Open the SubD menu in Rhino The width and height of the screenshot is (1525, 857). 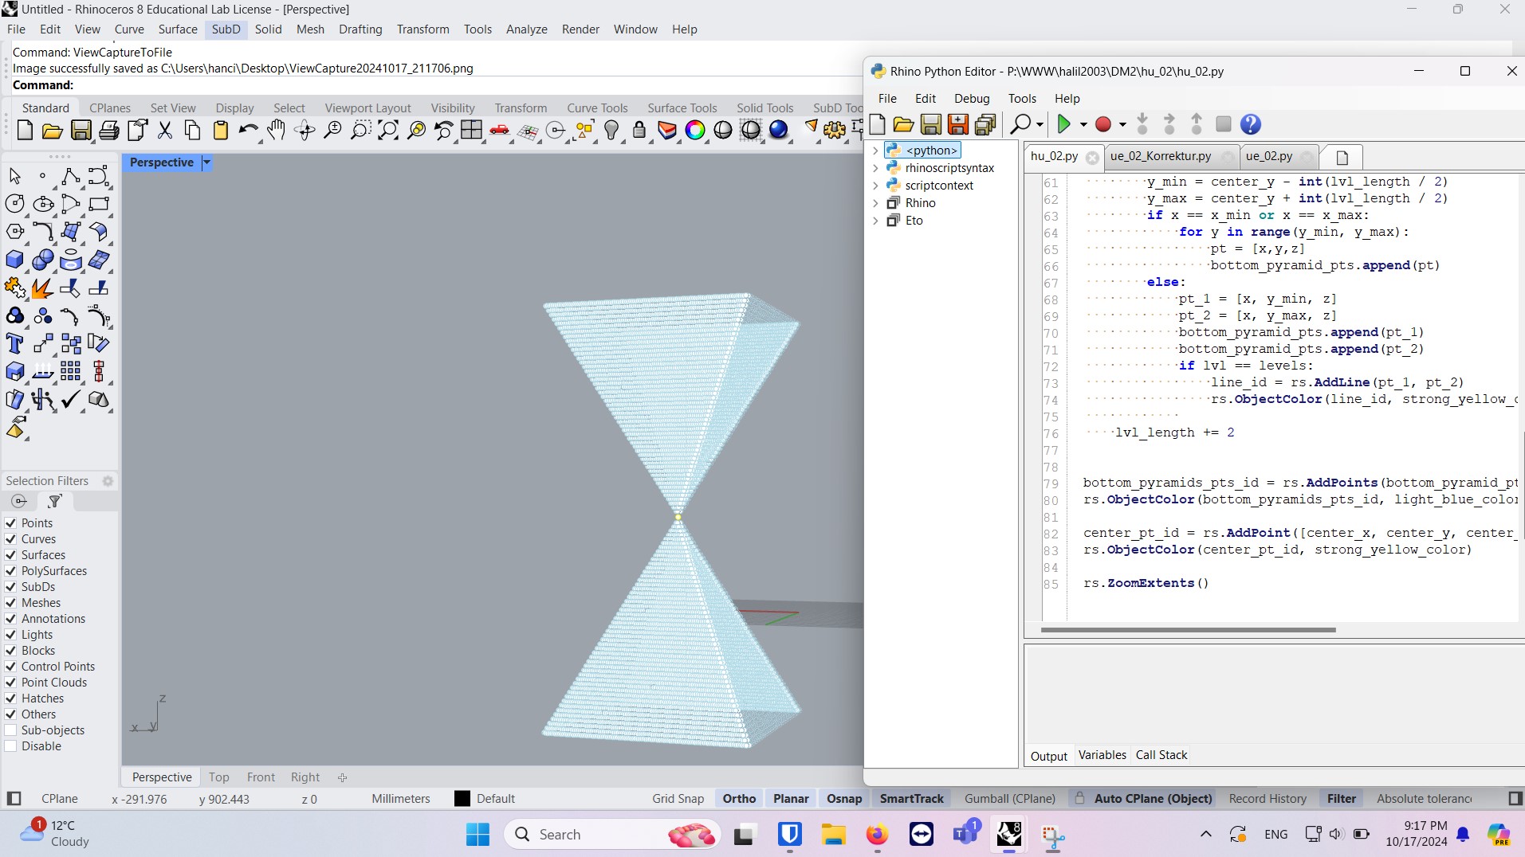point(226,29)
